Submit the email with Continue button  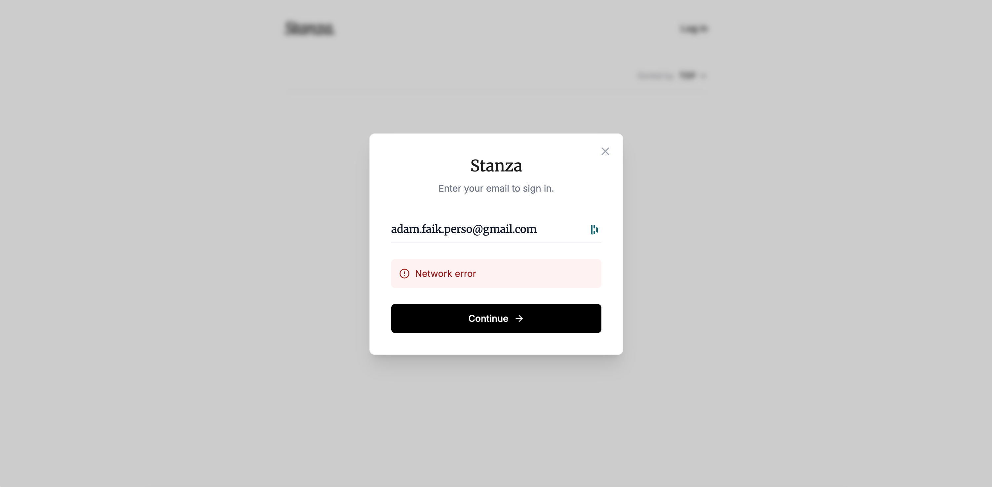click(x=496, y=318)
